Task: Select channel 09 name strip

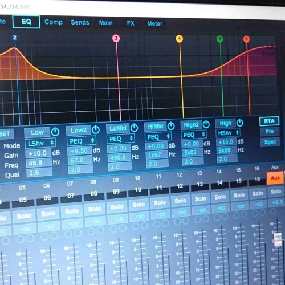Action: pyautogui.click(x=116, y=192)
